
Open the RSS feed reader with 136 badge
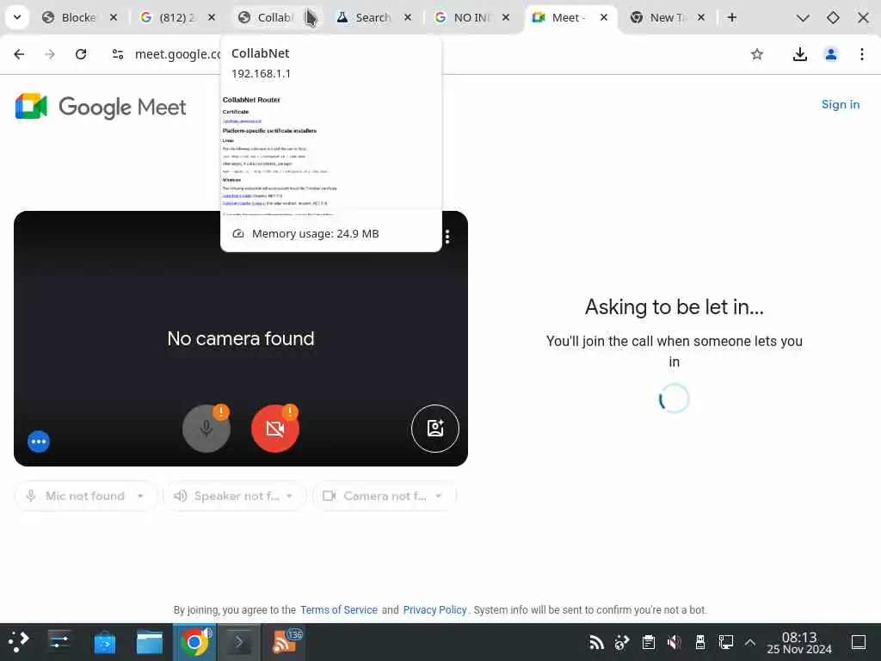pos(286,641)
